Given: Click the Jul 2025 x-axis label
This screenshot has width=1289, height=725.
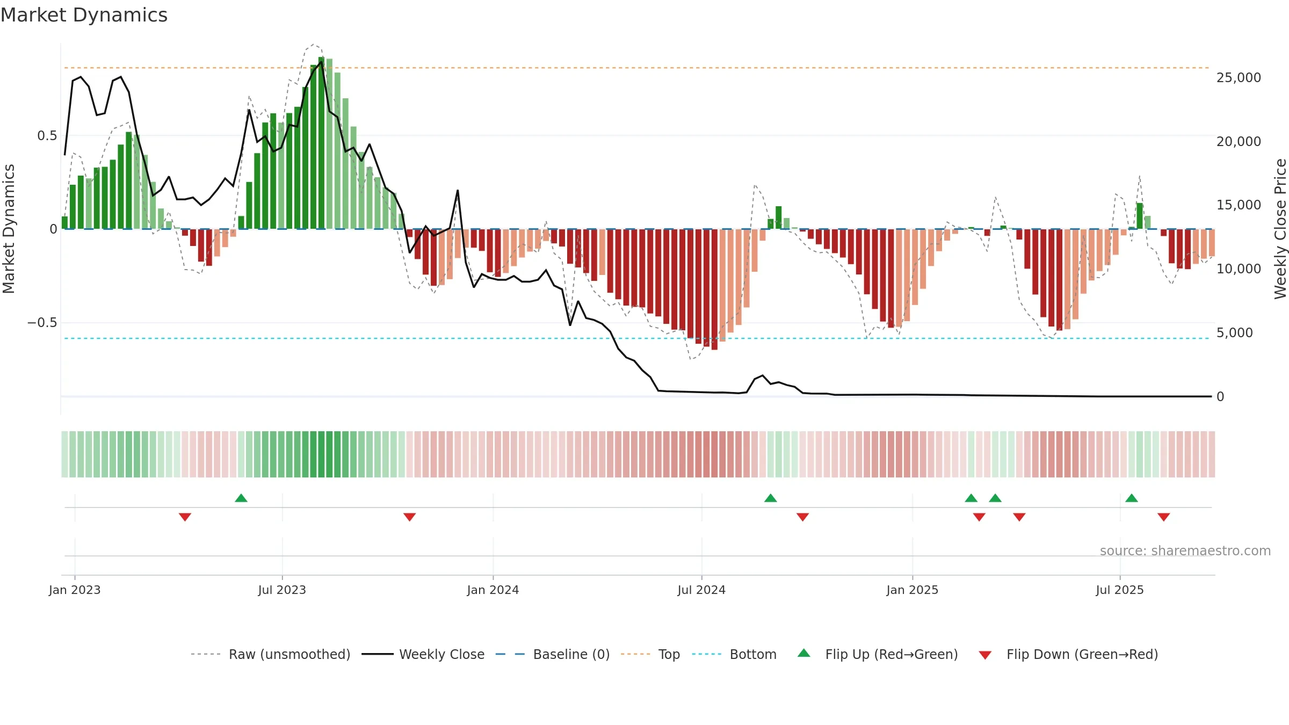Looking at the screenshot, I should (1120, 590).
